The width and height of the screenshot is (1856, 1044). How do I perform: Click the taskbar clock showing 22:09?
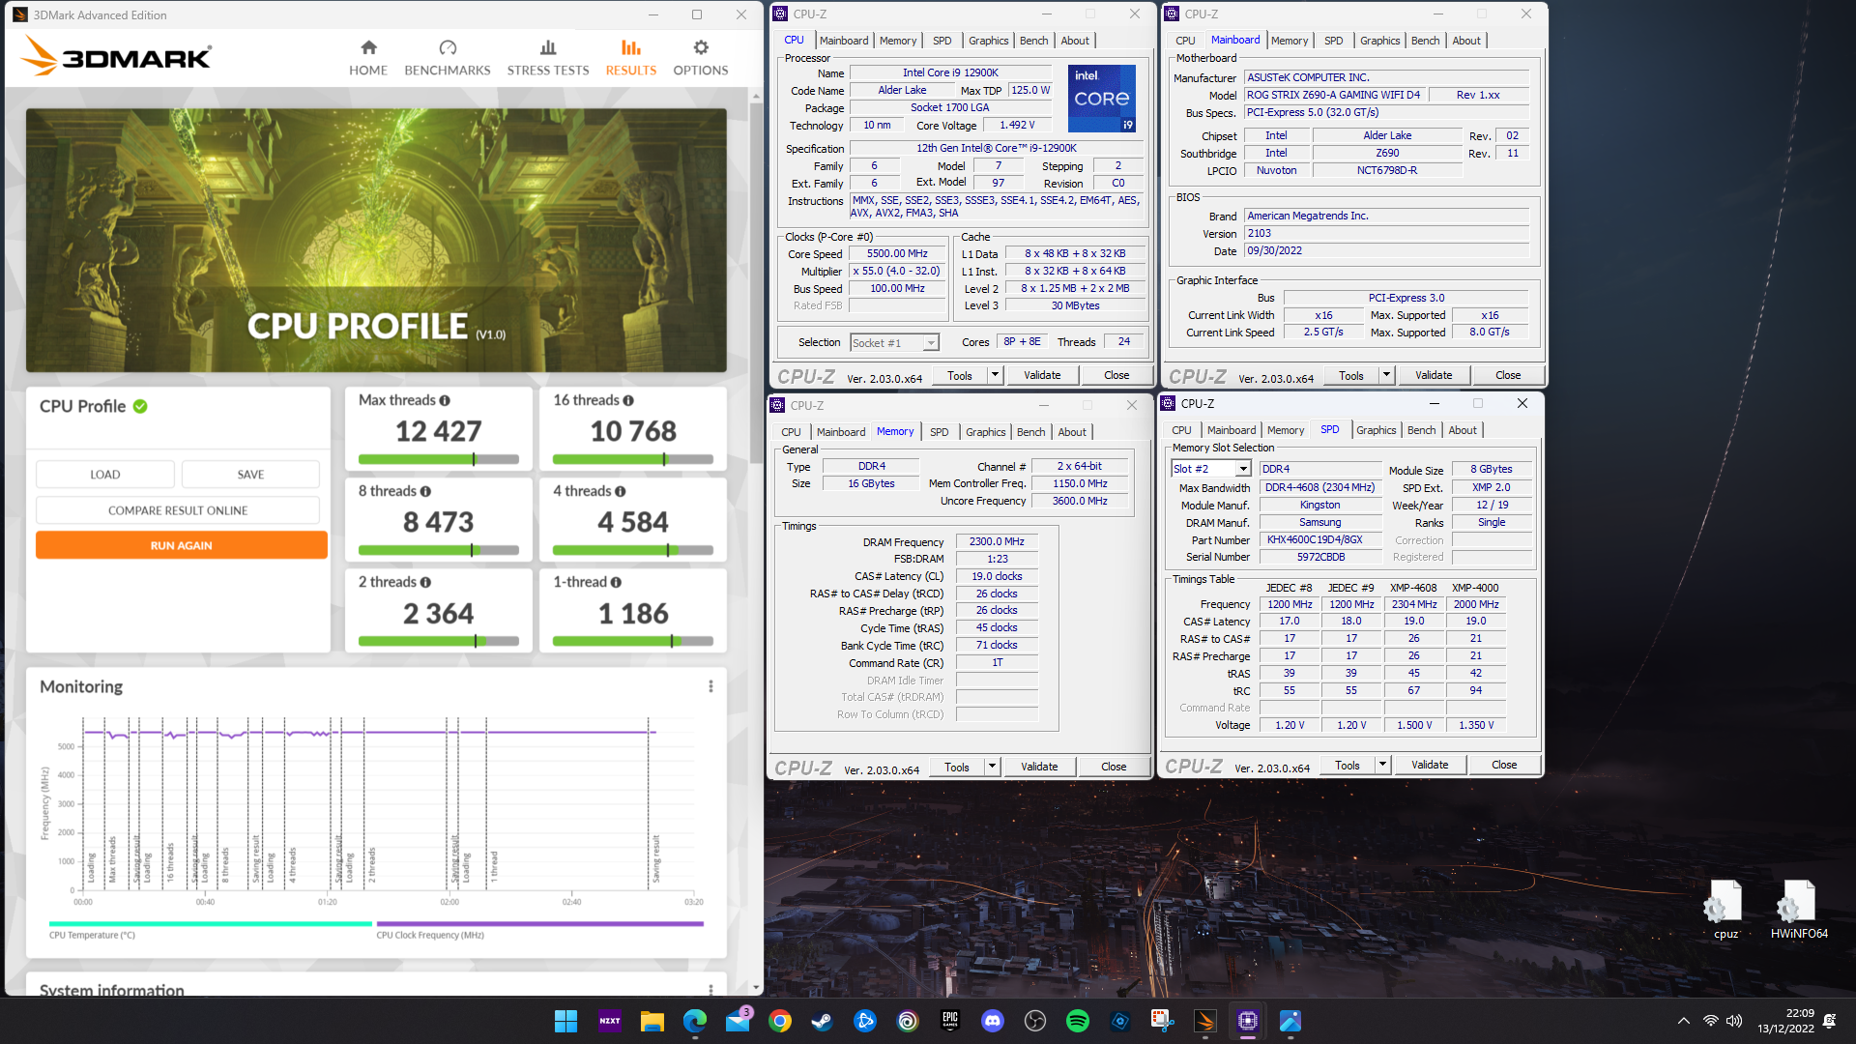[1786, 1021]
